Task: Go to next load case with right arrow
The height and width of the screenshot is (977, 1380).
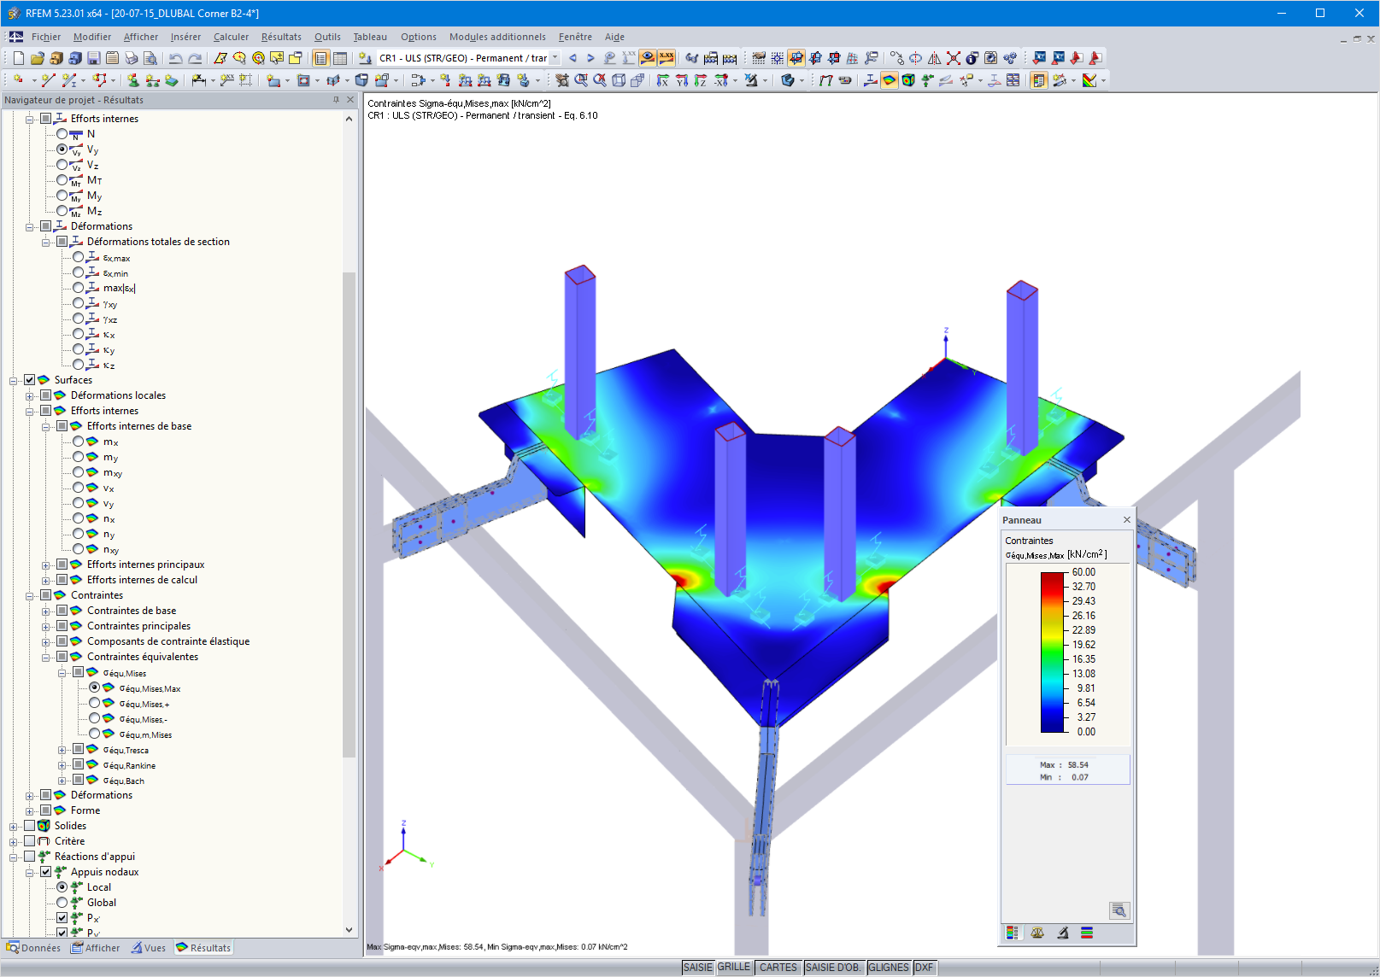Action: click(x=590, y=58)
